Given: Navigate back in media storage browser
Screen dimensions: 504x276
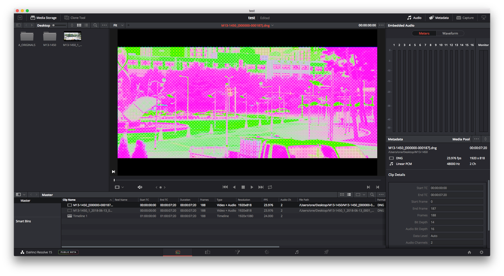Looking at the screenshot, I should pos(26,25).
